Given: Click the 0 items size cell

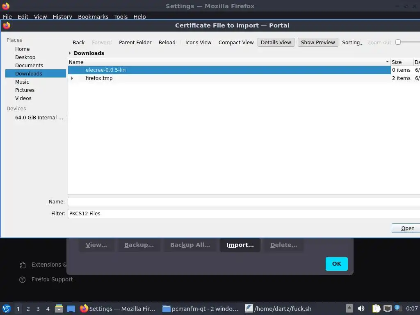Looking at the screenshot, I should pyautogui.click(x=401, y=70).
